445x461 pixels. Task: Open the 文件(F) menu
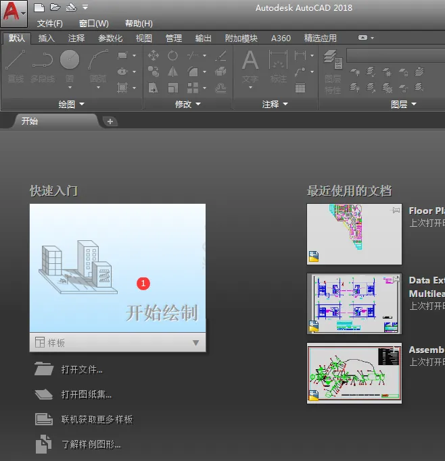tap(50, 24)
